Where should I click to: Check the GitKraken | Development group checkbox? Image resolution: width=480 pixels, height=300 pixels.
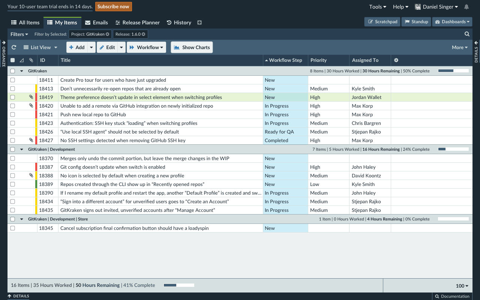(x=13, y=149)
